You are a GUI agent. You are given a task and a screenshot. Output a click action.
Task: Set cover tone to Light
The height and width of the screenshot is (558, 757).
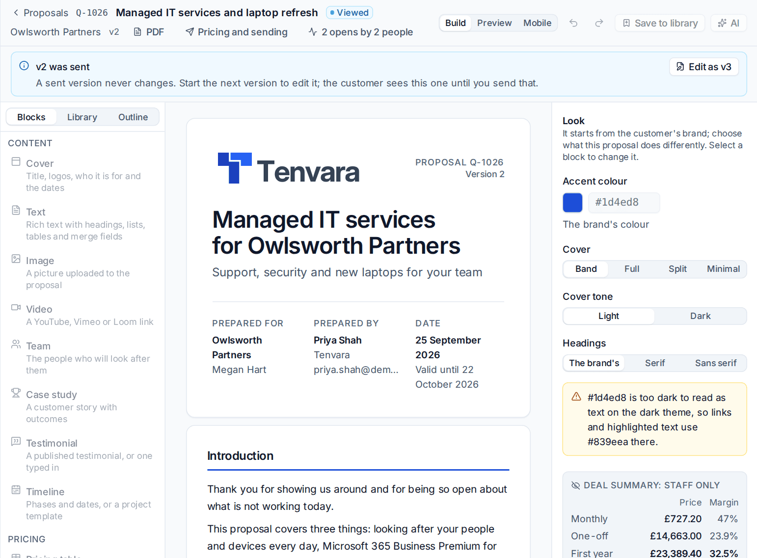[x=609, y=316]
